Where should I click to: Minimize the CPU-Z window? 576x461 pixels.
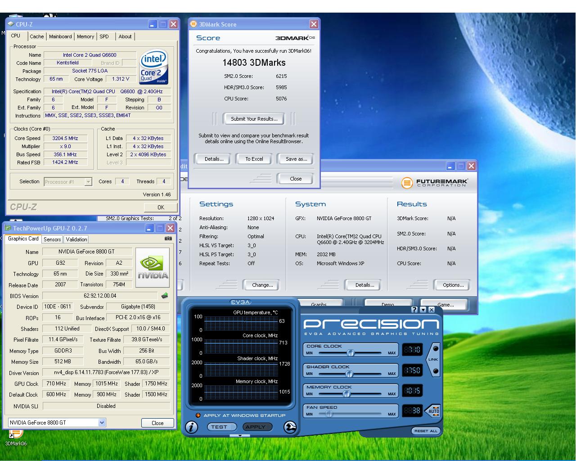click(x=153, y=24)
